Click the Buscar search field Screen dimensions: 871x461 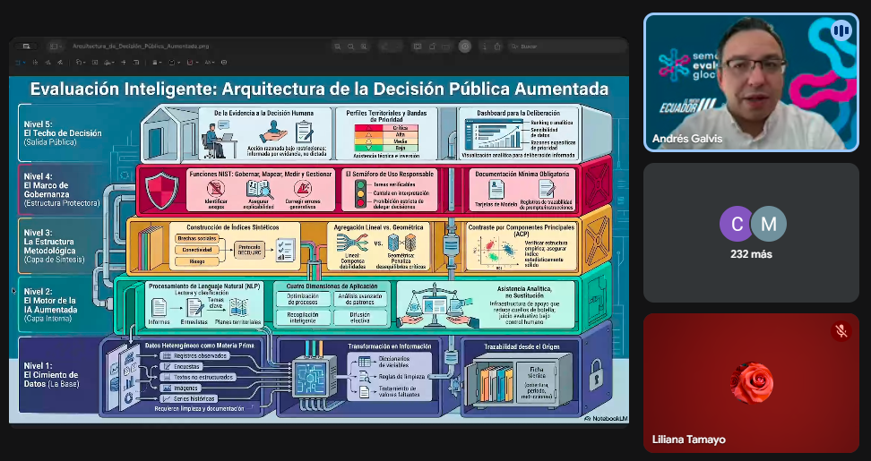click(569, 47)
